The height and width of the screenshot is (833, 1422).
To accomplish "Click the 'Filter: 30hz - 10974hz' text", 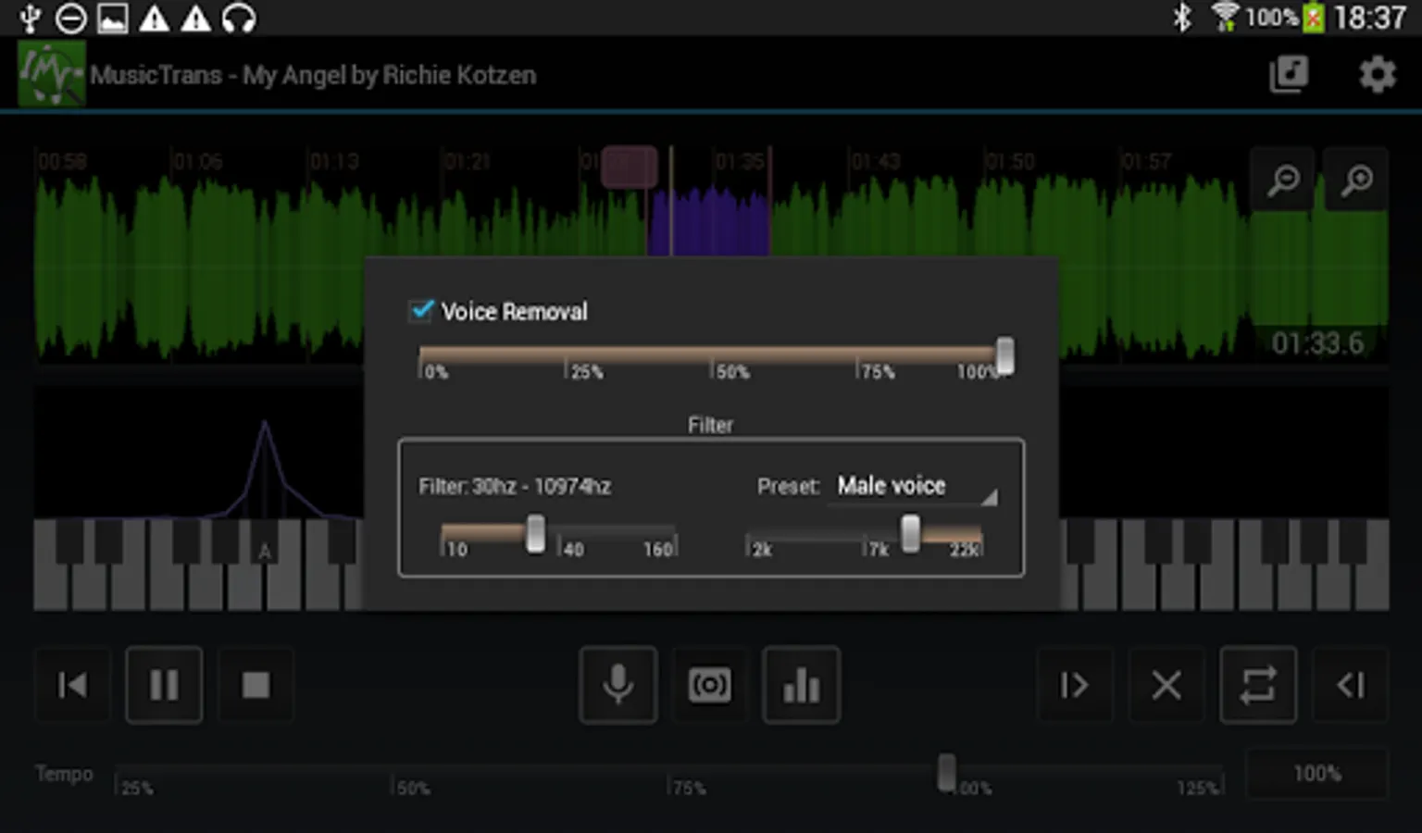I will tap(515, 487).
